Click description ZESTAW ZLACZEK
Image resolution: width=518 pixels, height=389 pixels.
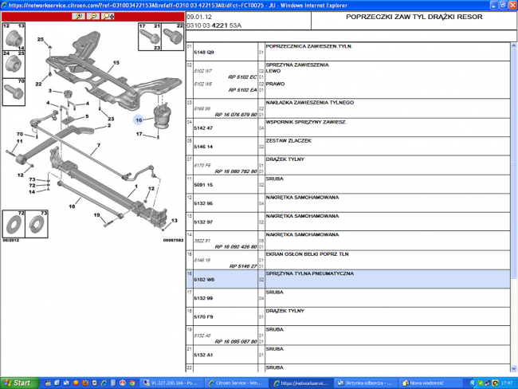point(288,141)
